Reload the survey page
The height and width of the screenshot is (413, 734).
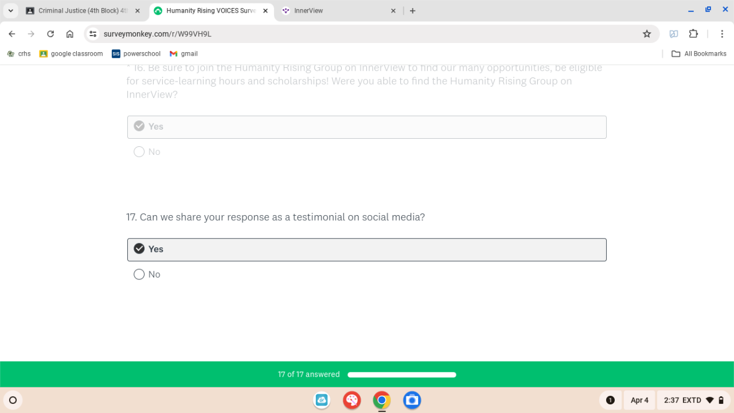pos(50,34)
